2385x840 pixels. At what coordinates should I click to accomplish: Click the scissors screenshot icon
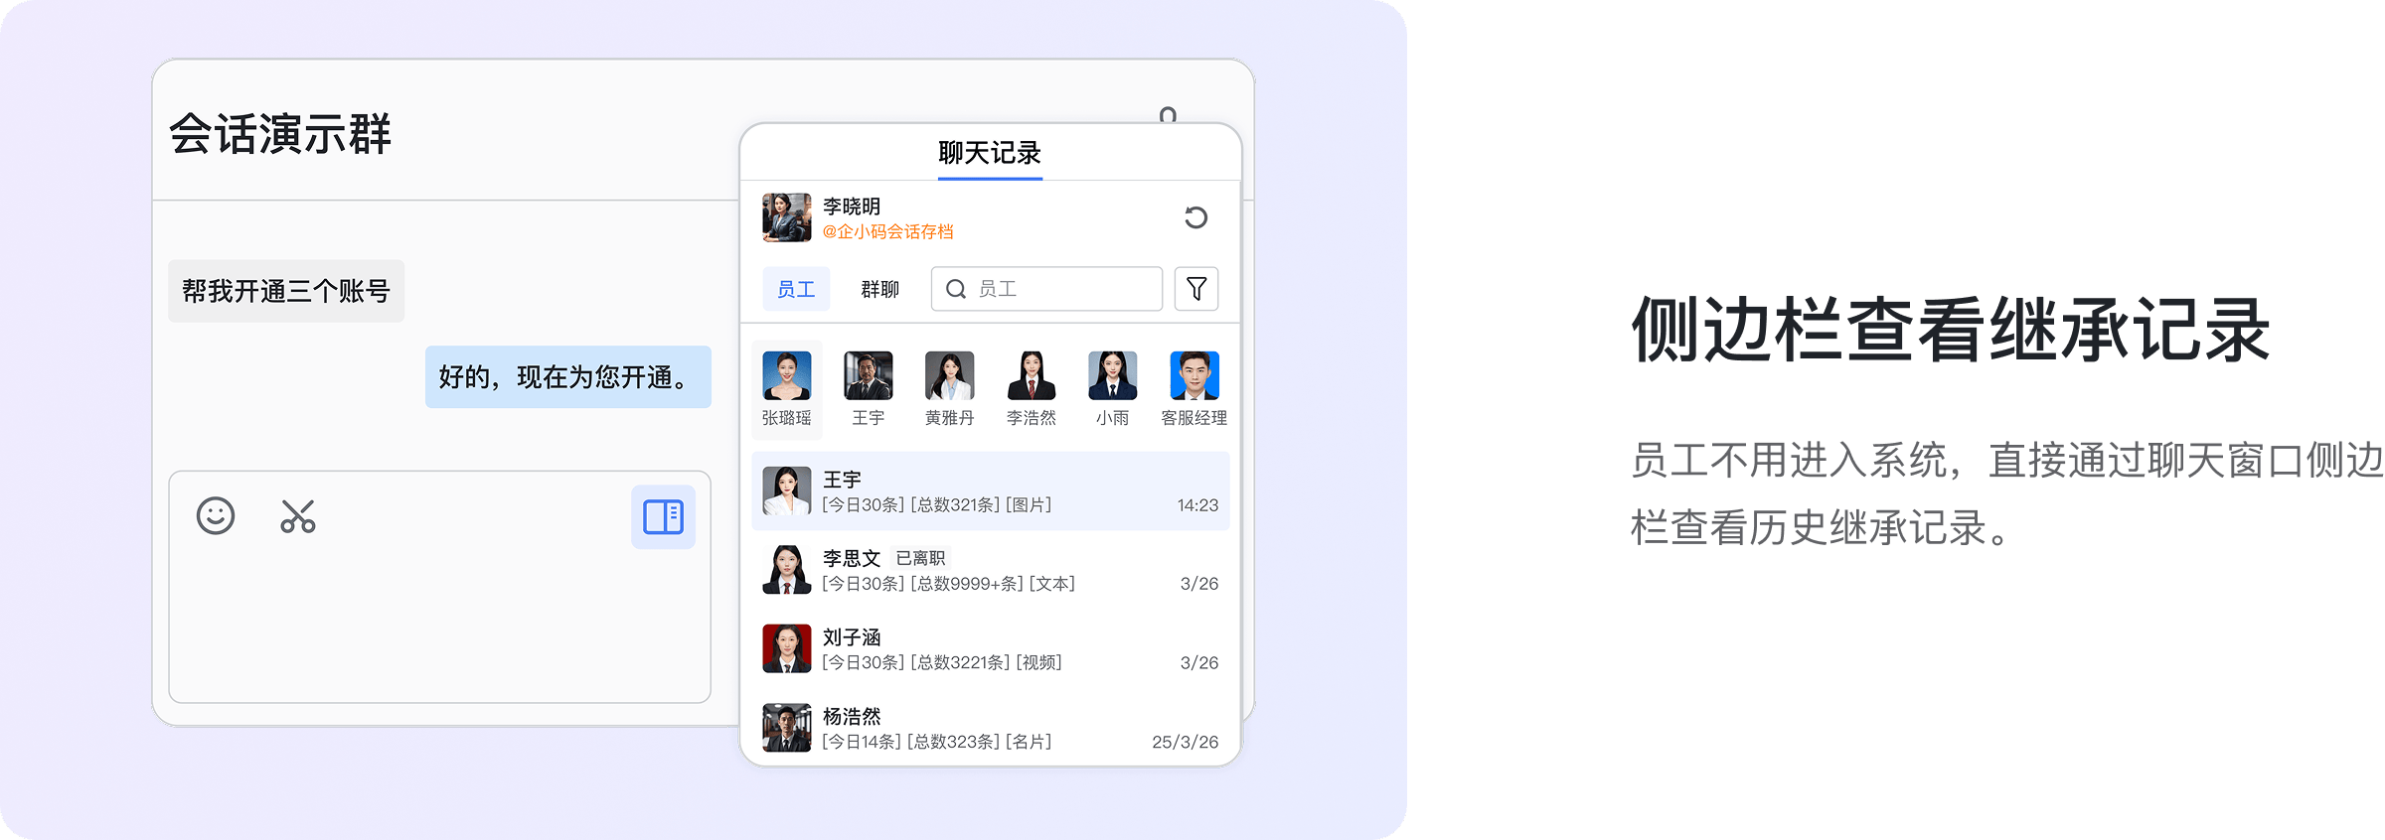coord(298,516)
